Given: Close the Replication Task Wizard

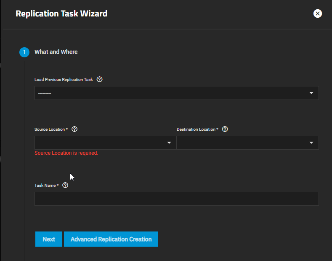Looking at the screenshot, I should pos(317,13).
